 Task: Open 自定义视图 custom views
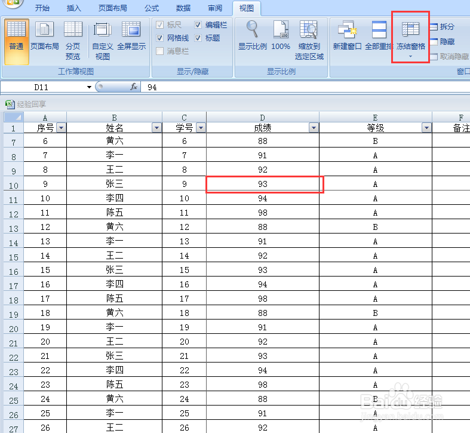(102, 39)
